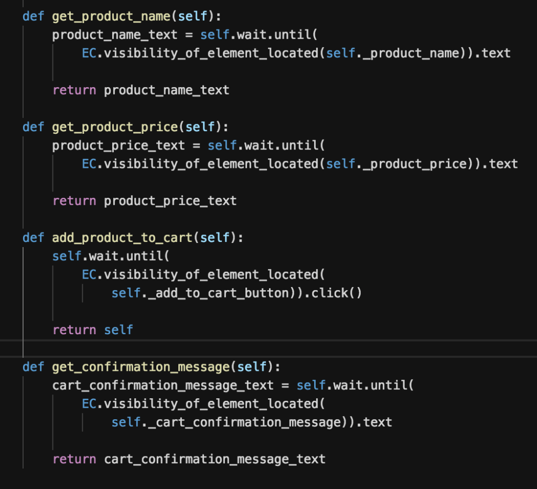Viewport: 537px width, 489px height.
Task: Click the get_product_price function name
Action: pyautogui.click(x=115, y=127)
